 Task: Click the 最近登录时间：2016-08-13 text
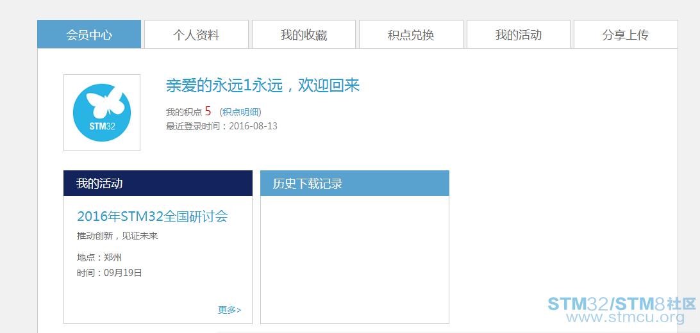pyautogui.click(x=221, y=126)
